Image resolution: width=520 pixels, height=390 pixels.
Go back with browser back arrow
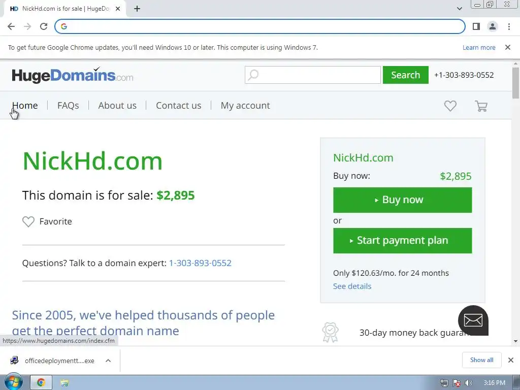point(11,26)
